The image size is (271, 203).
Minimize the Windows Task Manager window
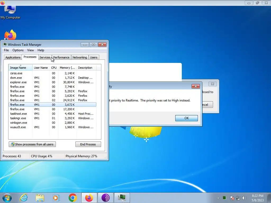point(85,45)
